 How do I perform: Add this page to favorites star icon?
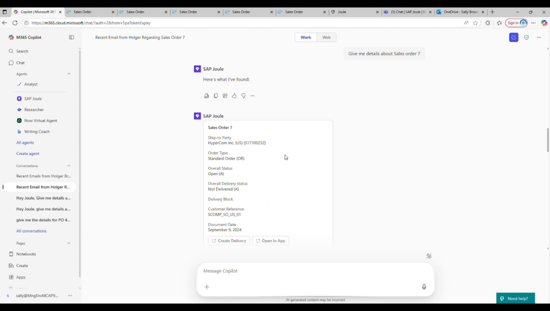[475, 23]
